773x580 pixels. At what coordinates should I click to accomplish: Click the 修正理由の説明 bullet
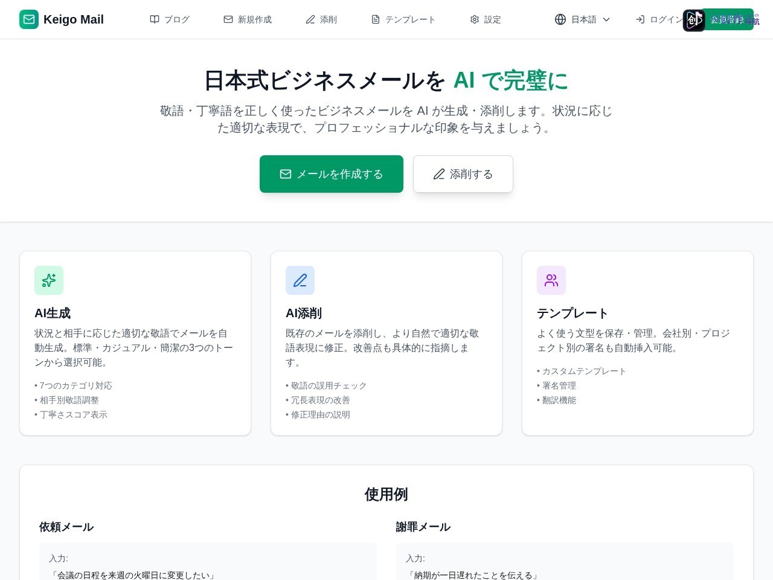(x=318, y=414)
